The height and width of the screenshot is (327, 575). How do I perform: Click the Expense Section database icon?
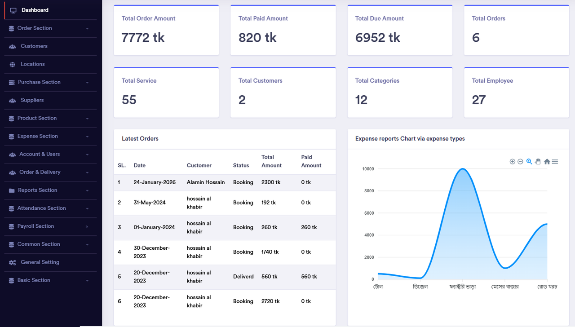click(x=11, y=136)
